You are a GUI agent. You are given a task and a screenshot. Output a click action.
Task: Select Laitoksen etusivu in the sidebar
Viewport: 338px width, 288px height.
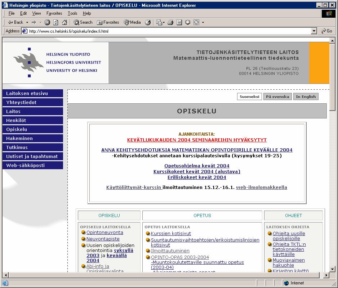(x=33, y=93)
